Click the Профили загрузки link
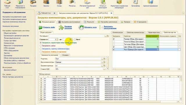 coord(68,27)
